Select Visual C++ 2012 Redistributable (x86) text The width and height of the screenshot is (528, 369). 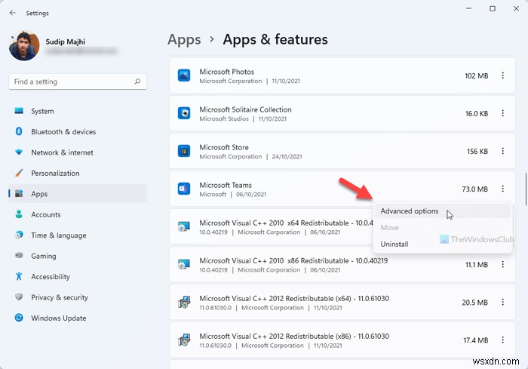[x=294, y=336]
